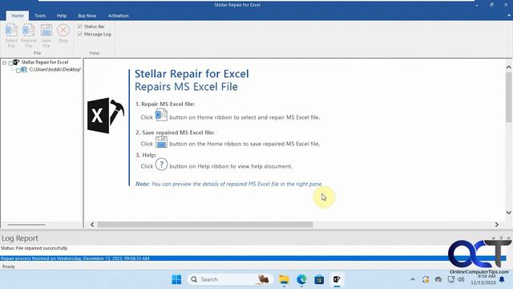This screenshot has width=513, height=289.
Task: Check the Stellar Repair for Excel root checkbox
Action: 10,63
